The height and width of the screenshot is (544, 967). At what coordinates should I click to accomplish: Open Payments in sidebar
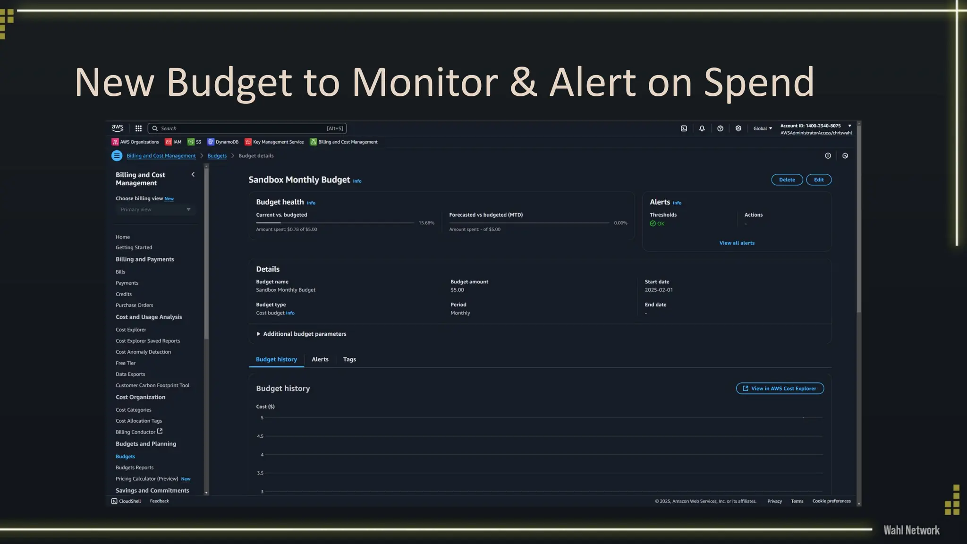127,283
